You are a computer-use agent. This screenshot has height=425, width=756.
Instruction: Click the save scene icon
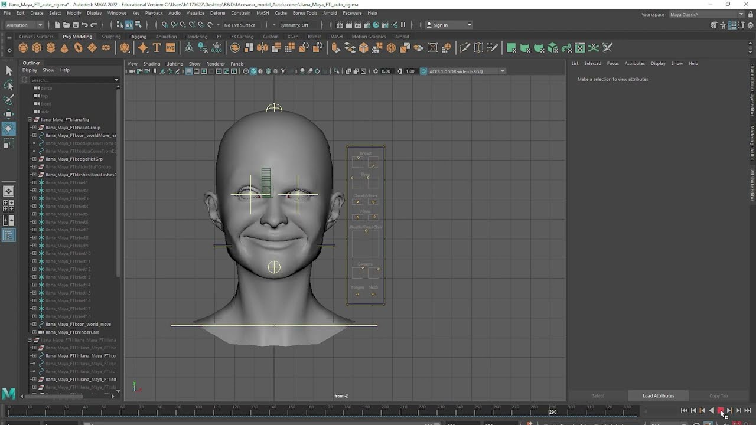(76, 25)
